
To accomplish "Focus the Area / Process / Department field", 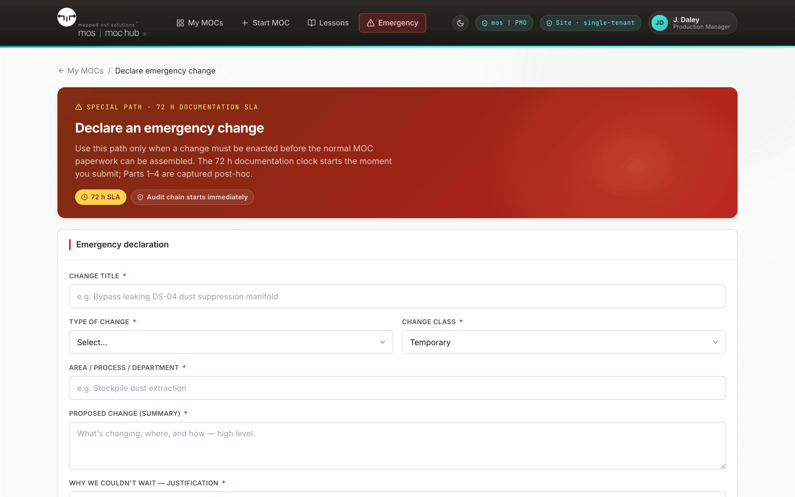I will click(x=397, y=388).
